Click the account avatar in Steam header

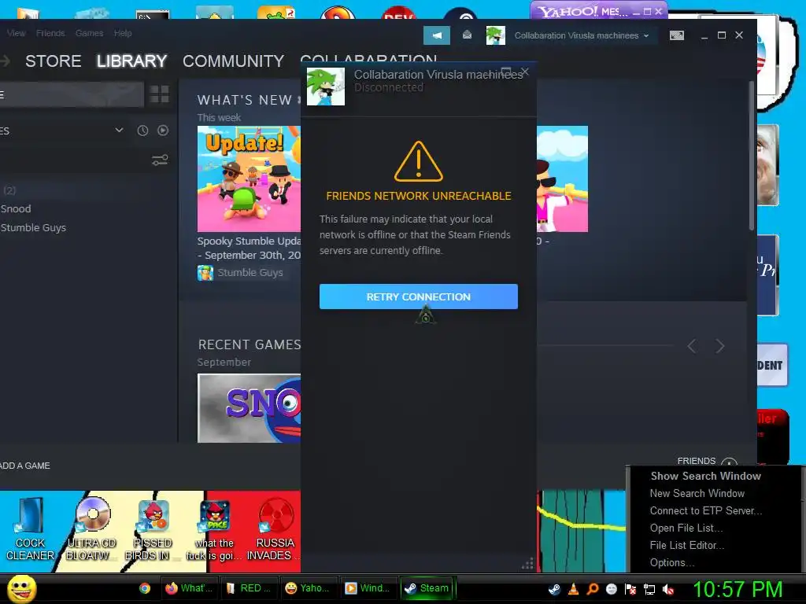496,35
